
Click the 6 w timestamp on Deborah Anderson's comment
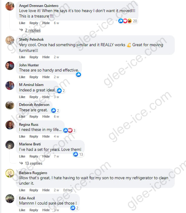pos(56,116)
